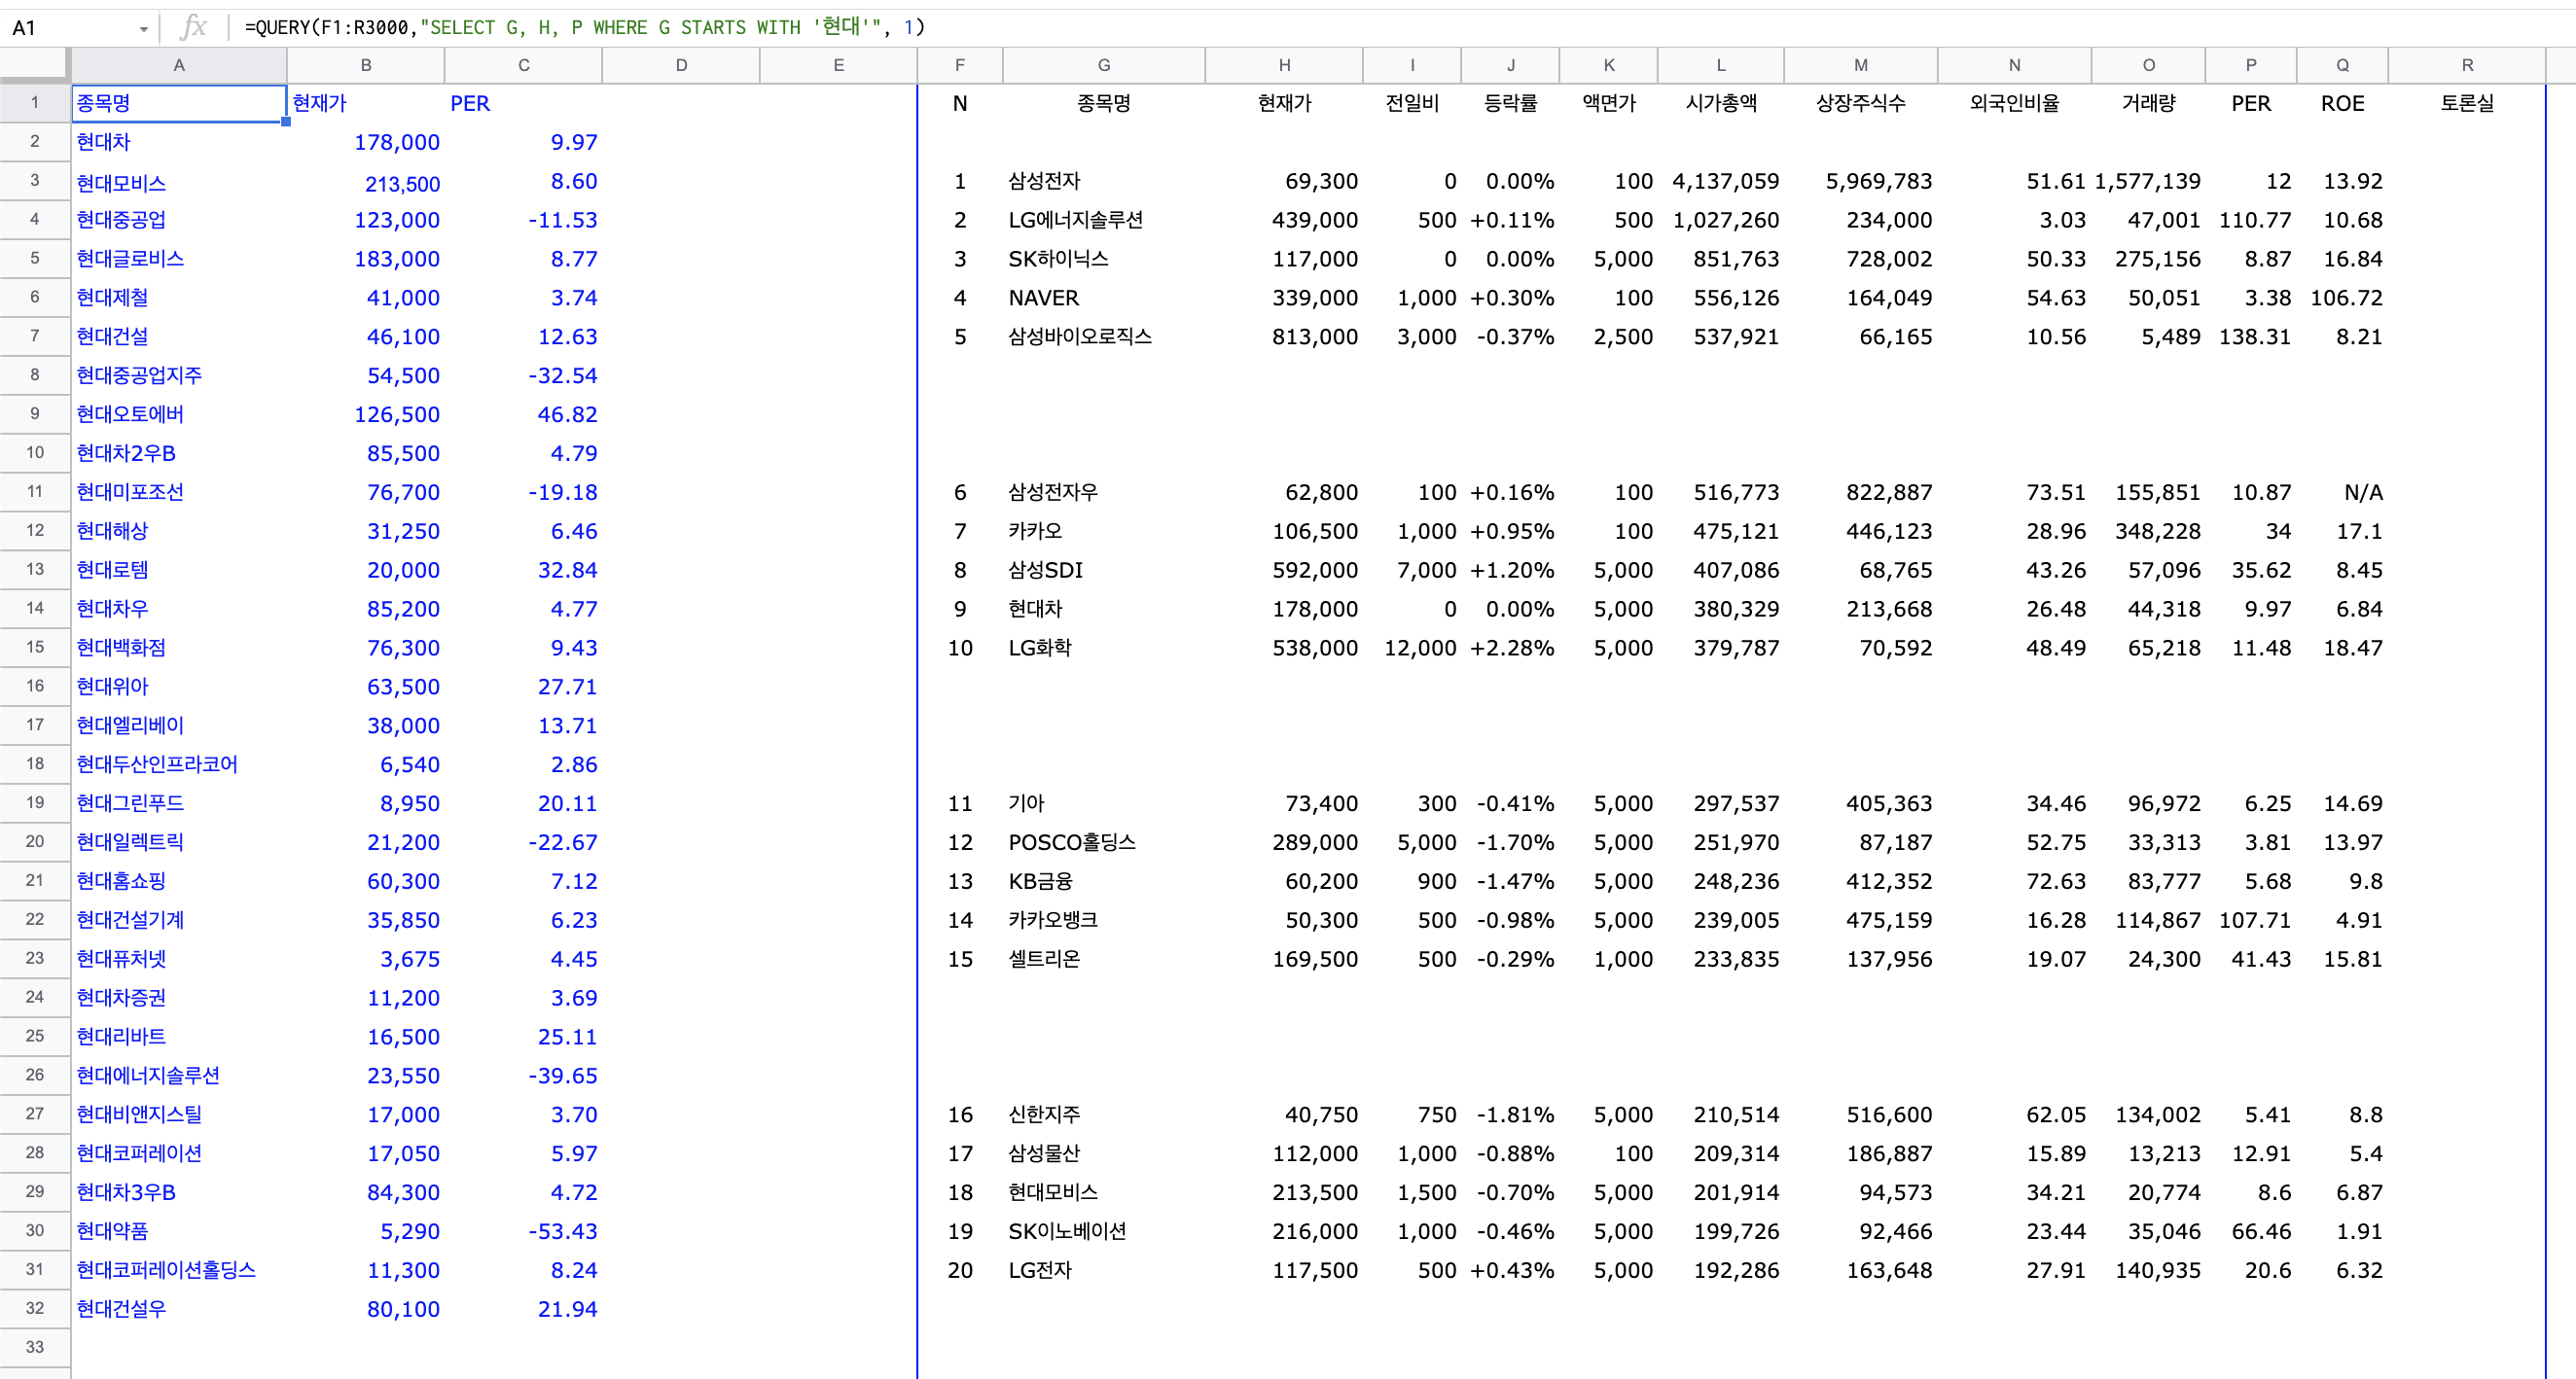This screenshot has height=1379, width=2576.
Task: Select column A header
Action: [x=178, y=65]
